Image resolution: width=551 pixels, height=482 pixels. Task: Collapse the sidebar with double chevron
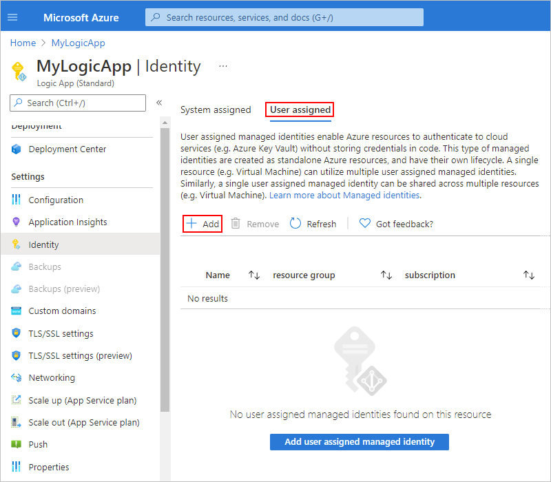coord(159,103)
